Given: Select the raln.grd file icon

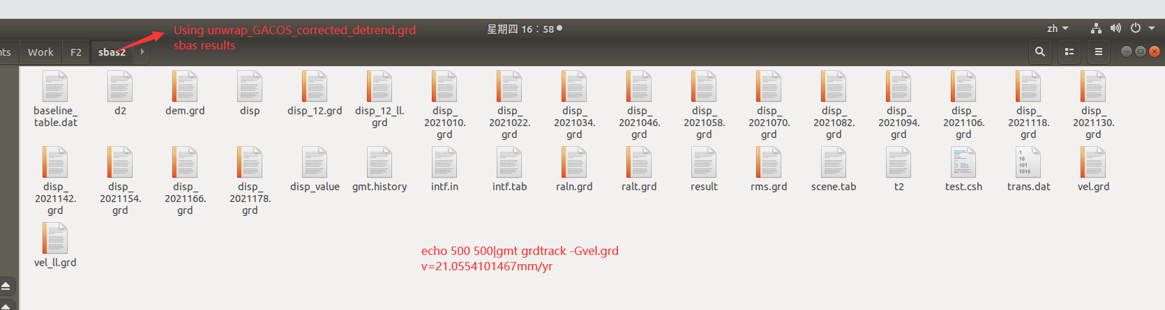Looking at the screenshot, I should point(574,162).
